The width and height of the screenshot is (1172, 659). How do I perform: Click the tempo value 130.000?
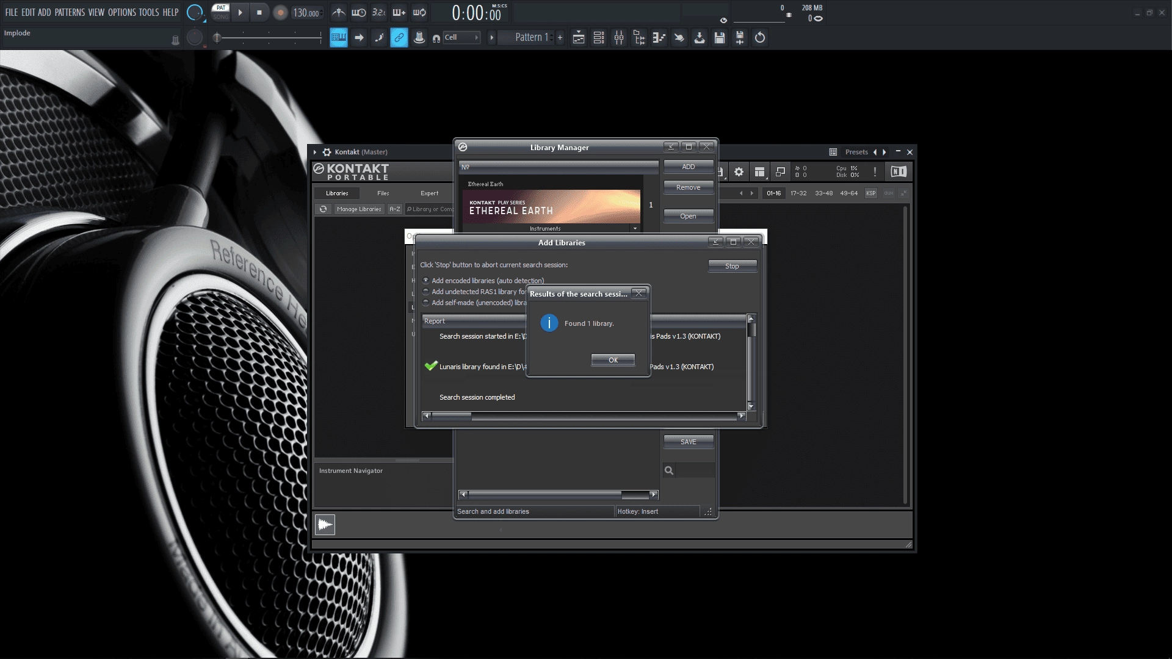[x=306, y=13]
